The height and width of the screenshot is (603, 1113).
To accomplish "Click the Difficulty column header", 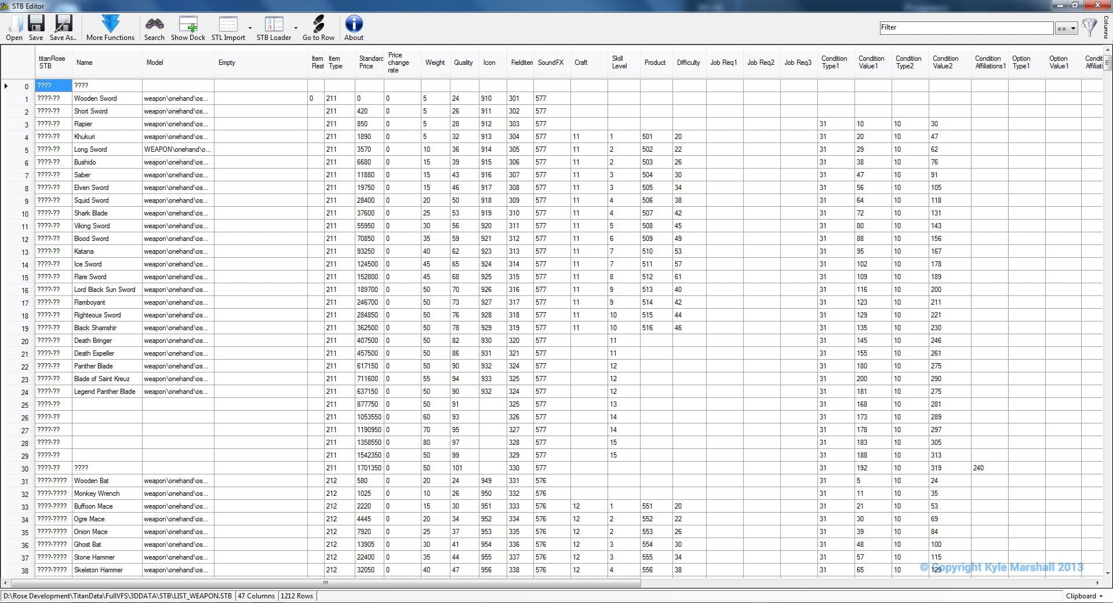I will click(688, 63).
